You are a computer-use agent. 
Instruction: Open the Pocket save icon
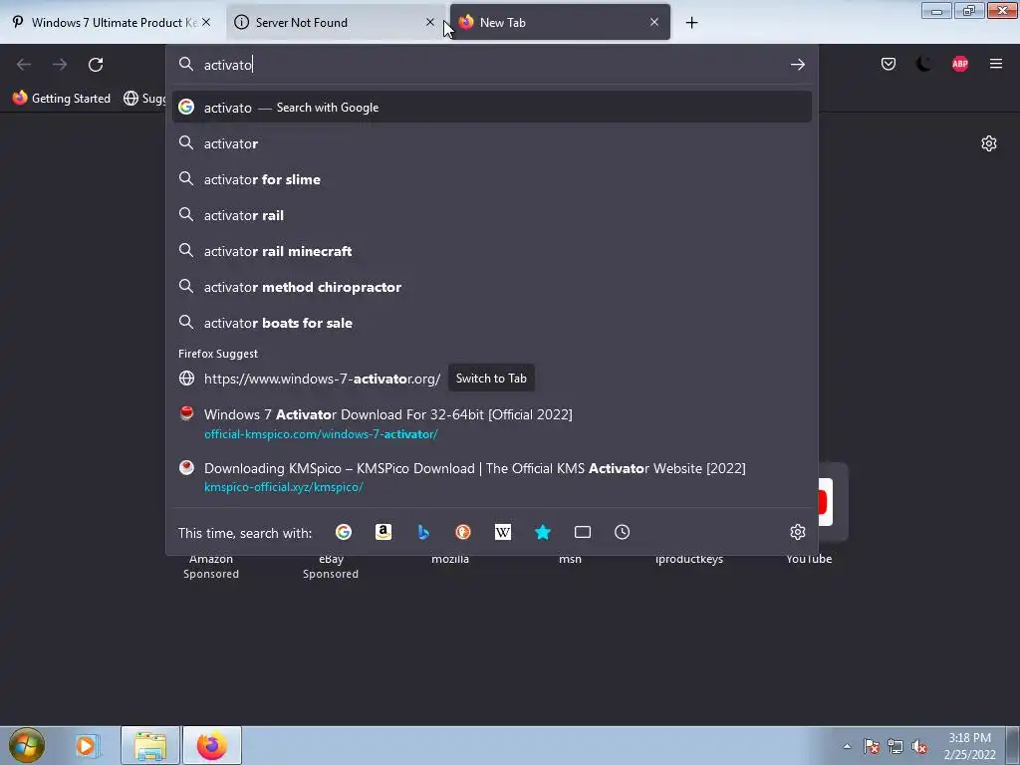pos(888,64)
